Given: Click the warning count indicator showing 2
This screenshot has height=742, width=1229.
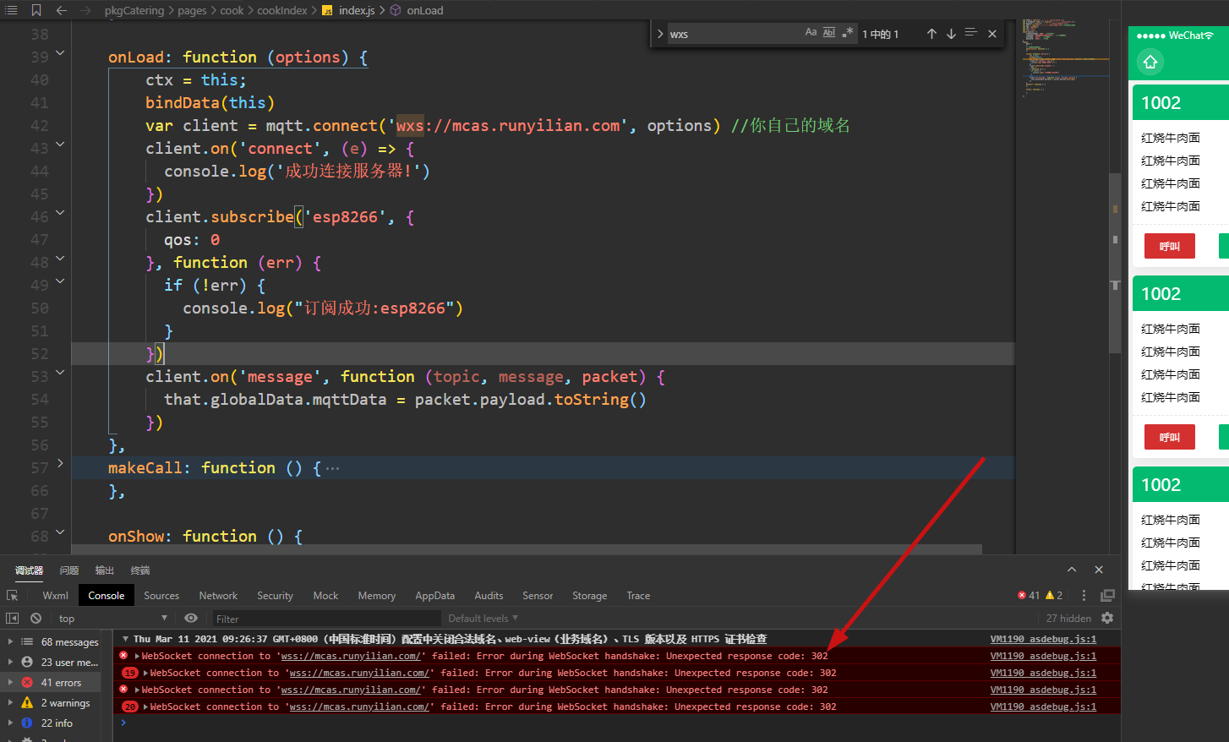Looking at the screenshot, I should [1054, 596].
